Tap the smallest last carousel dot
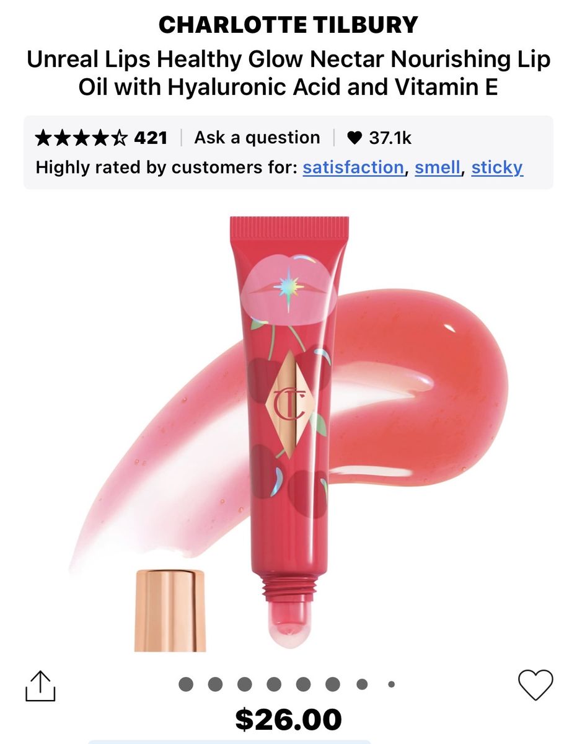 pos(392,684)
